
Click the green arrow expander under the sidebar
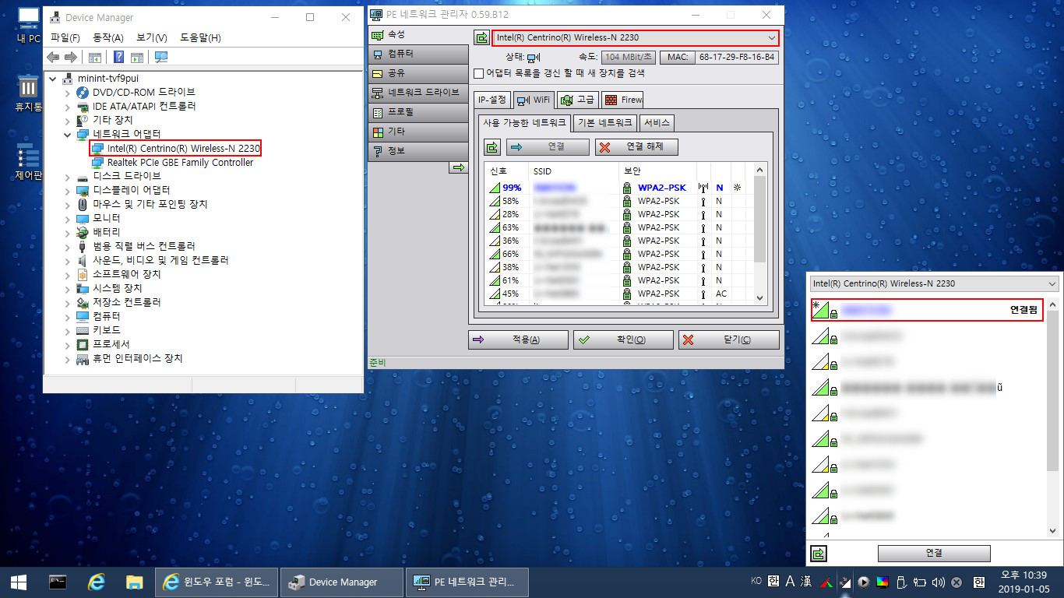[x=459, y=167]
